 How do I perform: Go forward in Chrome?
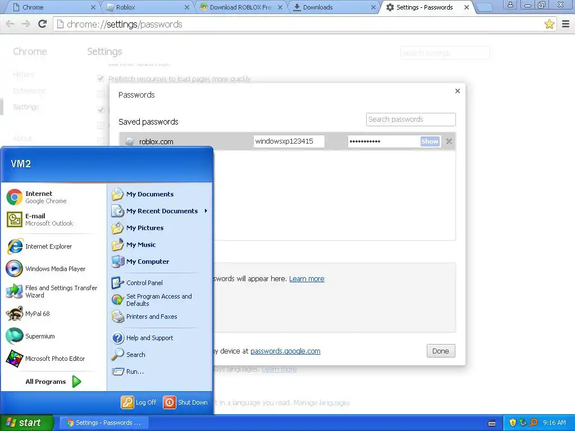(x=26, y=24)
